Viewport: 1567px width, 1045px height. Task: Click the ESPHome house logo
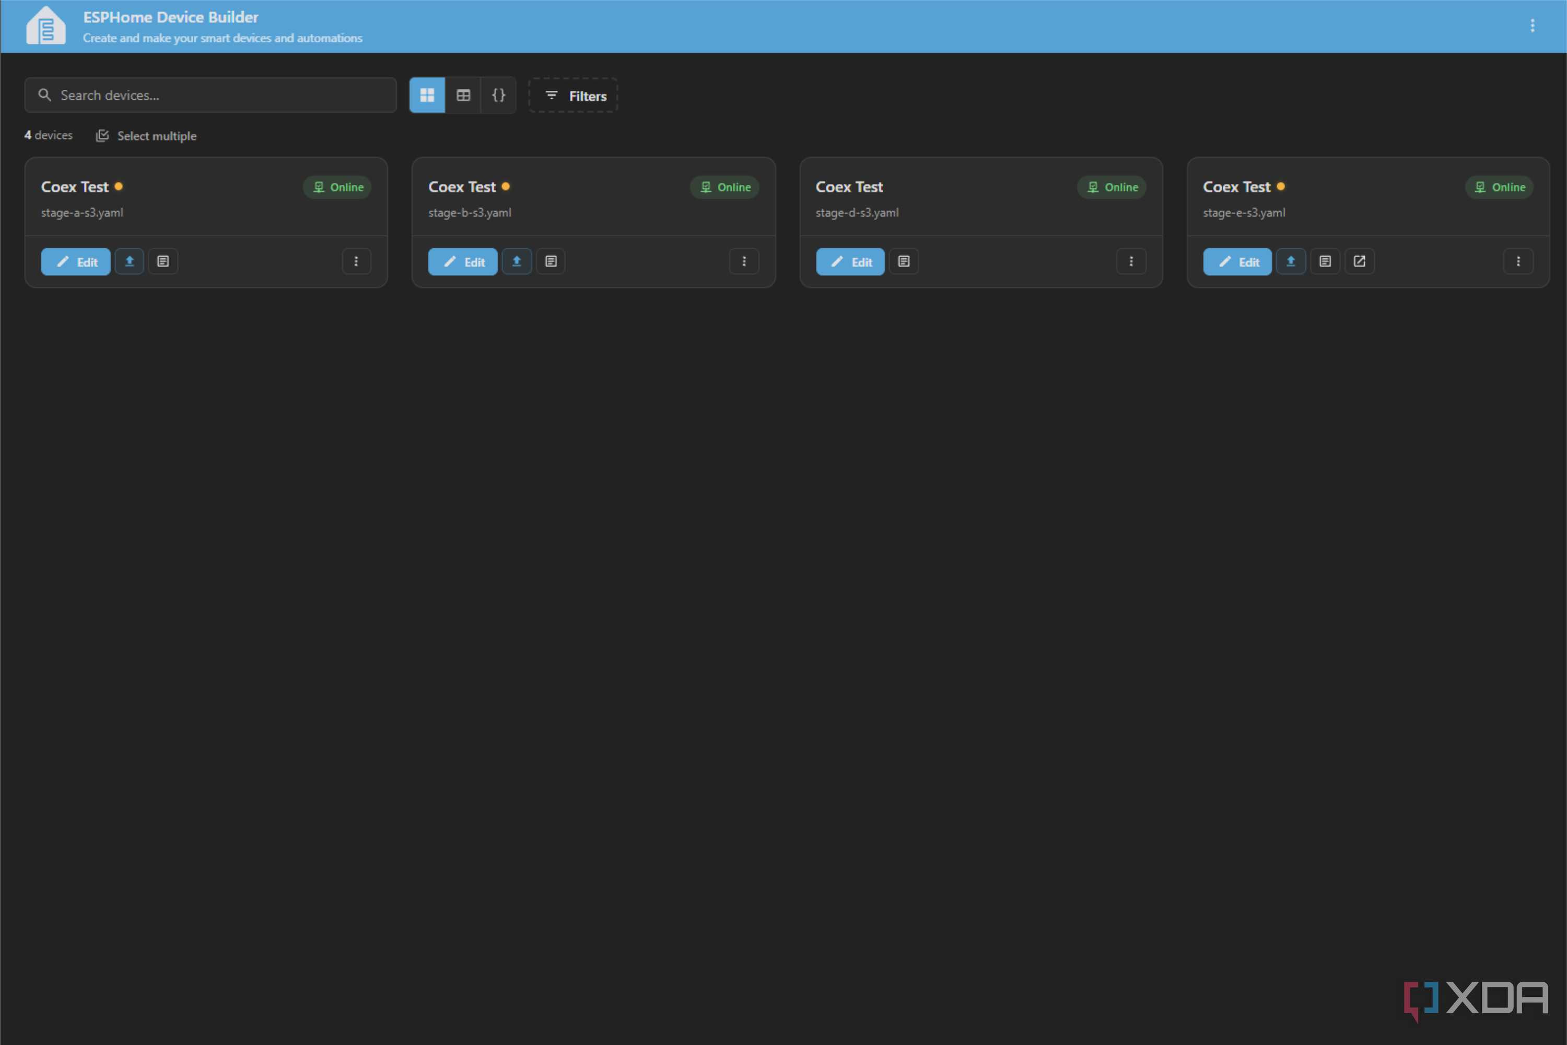(x=45, y=25)
